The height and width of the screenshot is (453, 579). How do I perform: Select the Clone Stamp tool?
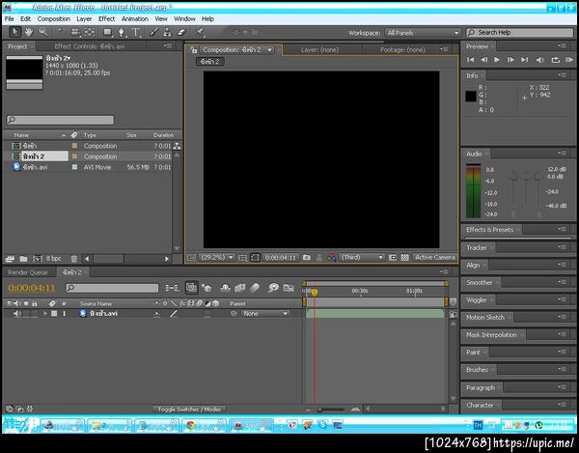[x=167, y=32]
